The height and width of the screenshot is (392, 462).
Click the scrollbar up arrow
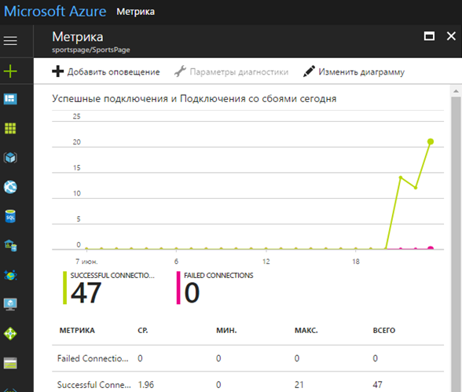point(456,91)
